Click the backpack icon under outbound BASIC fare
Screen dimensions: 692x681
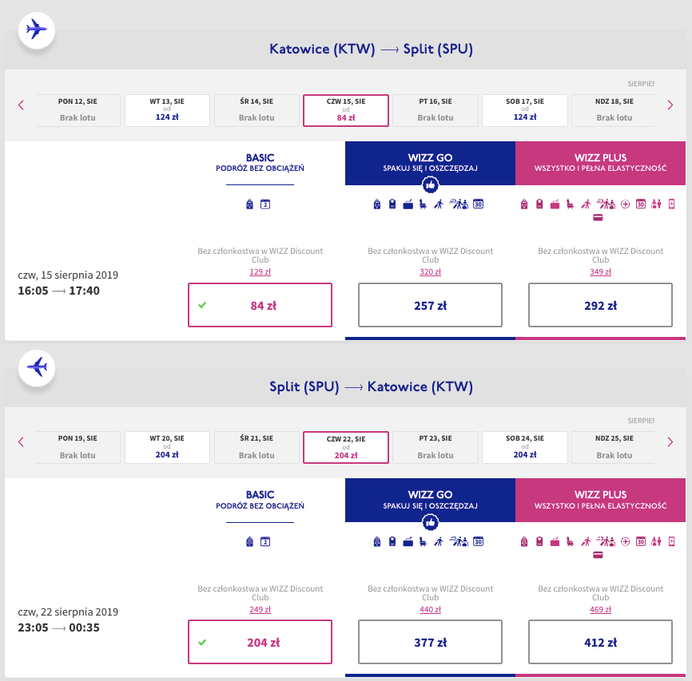tap(250, 204)
